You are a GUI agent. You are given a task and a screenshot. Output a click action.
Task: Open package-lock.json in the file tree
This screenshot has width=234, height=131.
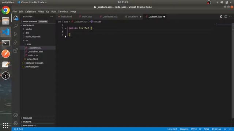pyautogui.click(x=34, y=63)
